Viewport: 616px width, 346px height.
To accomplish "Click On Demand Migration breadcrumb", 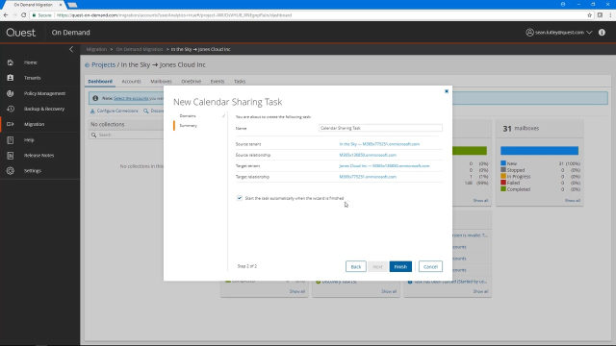I will click(139, 49).
